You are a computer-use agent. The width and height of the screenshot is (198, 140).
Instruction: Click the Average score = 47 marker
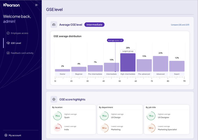115,40
